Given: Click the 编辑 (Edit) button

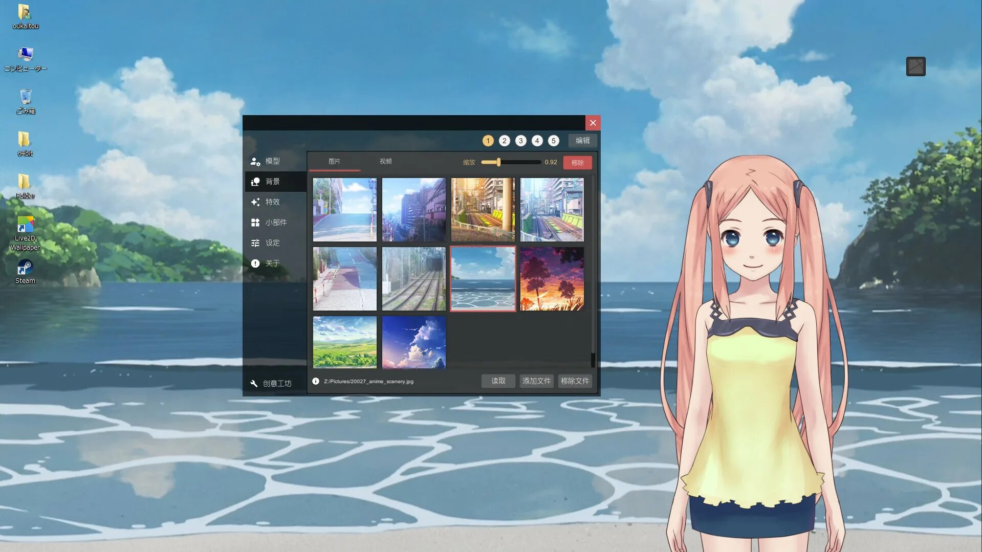Looking at the screenshot, I should 582,141.
